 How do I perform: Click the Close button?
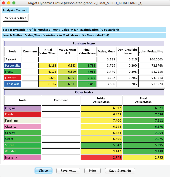[43, 171]
